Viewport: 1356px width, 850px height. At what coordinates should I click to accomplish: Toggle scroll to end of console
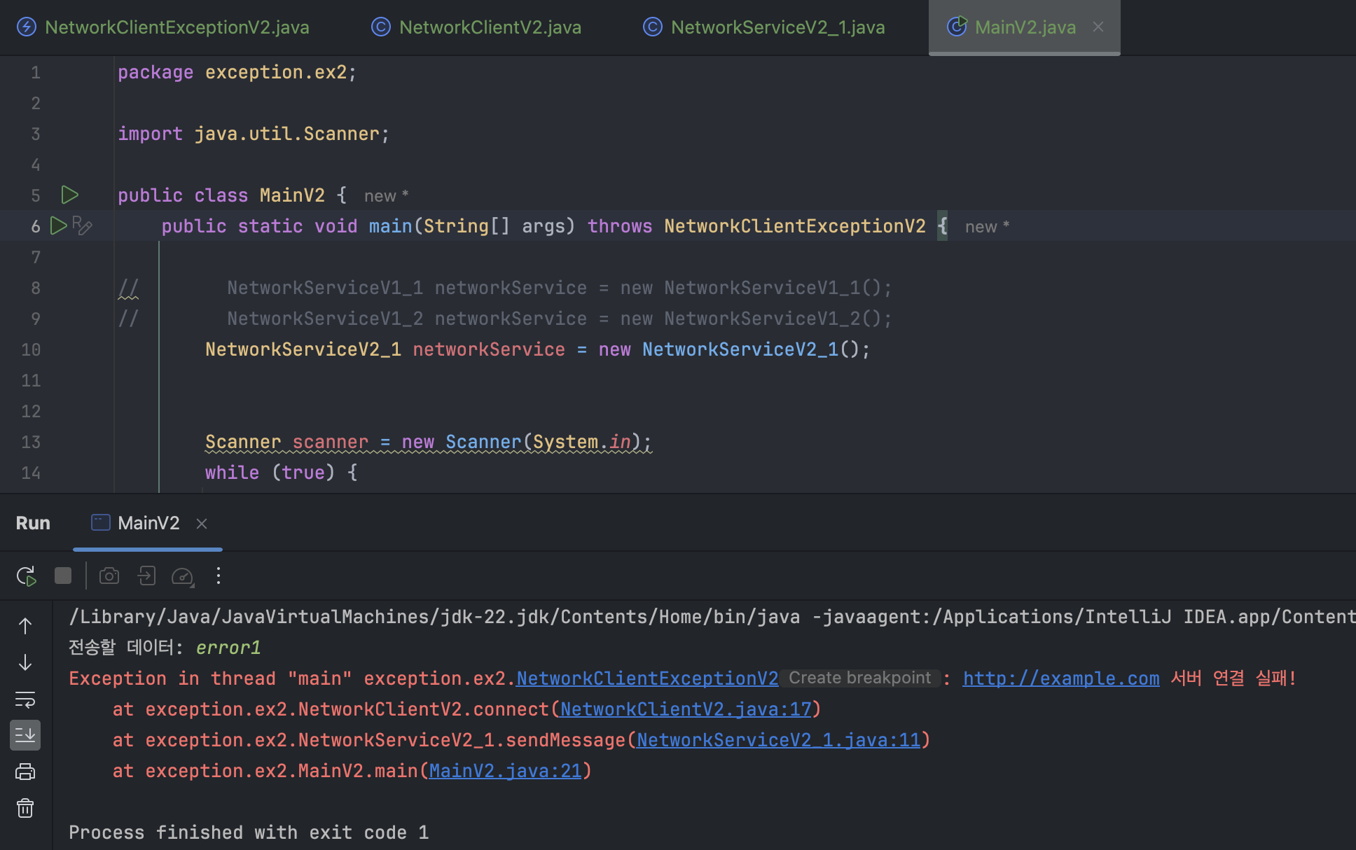[x=25, y=735]
